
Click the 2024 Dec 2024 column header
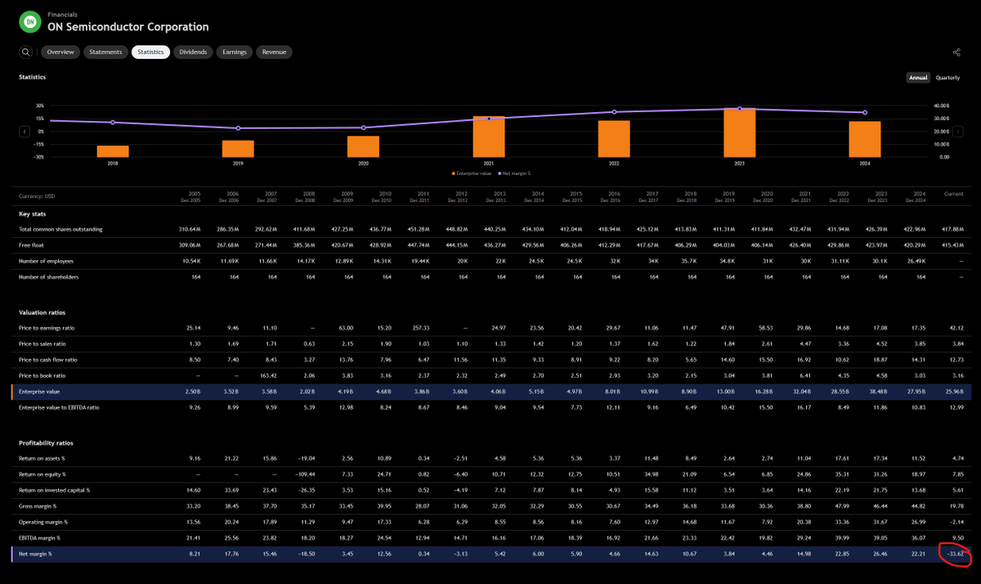click(915, 196)
